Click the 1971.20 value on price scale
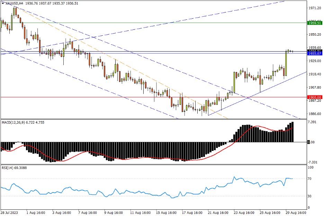This screenshot has height=216, width=324. coord(314,8)
